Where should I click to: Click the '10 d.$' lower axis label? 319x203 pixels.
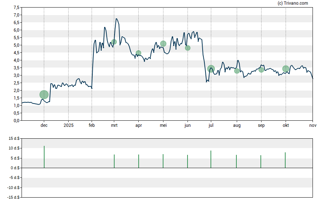coord(14,148)
